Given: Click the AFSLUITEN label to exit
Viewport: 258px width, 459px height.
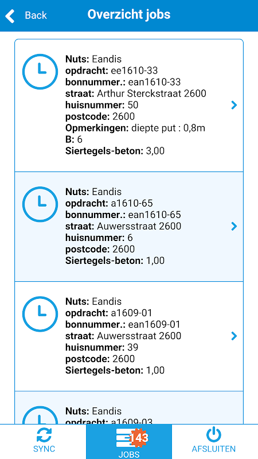Looking at the screenshot, I should coord(214,449).
